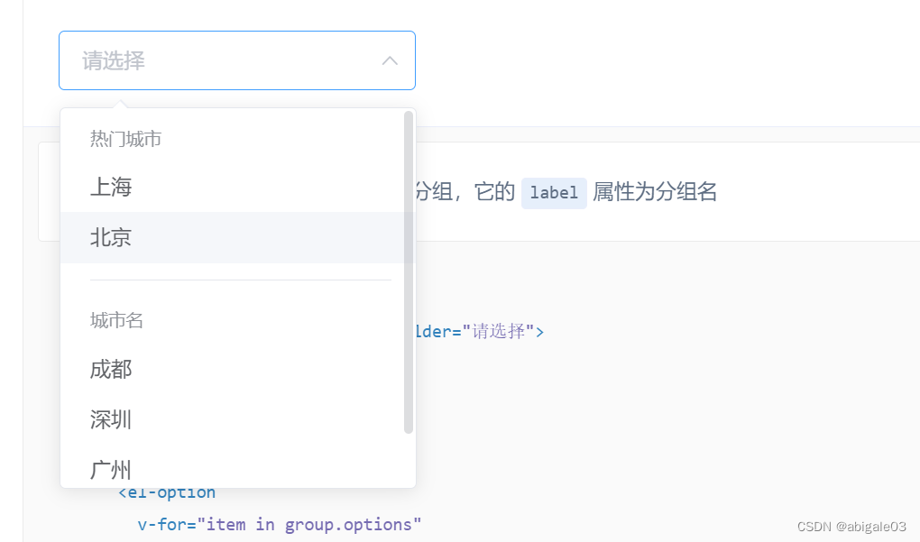The height and width of the screenshot is (542, 920).
Task: Click the el-option tag in code
Action: coord(167,492)
